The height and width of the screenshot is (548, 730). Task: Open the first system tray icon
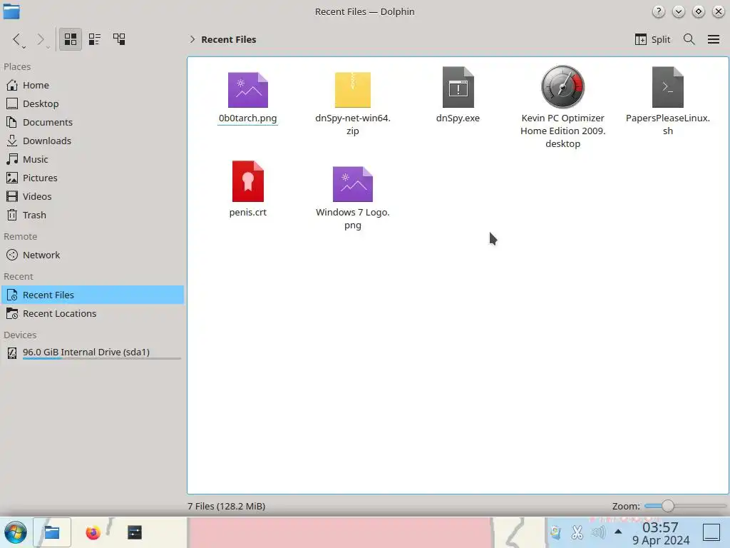[555, 532]
